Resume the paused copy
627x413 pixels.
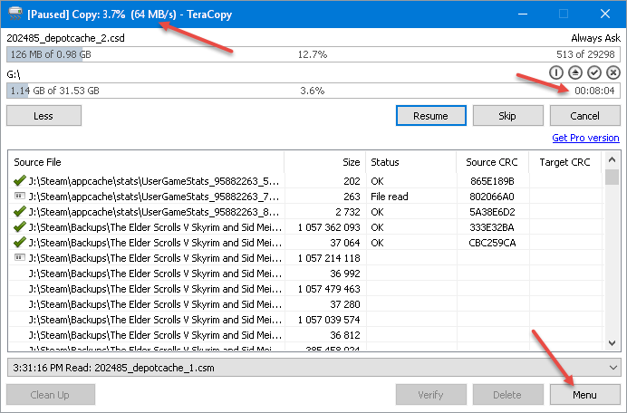[x=431, y=116]
